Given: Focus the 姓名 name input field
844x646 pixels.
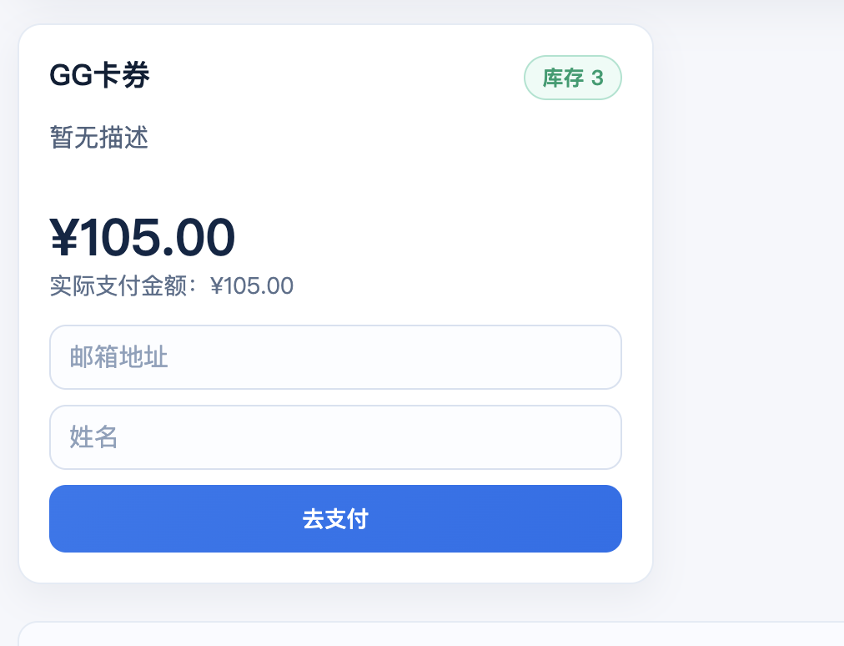Looking at the screenshot, I should [335, 437].
